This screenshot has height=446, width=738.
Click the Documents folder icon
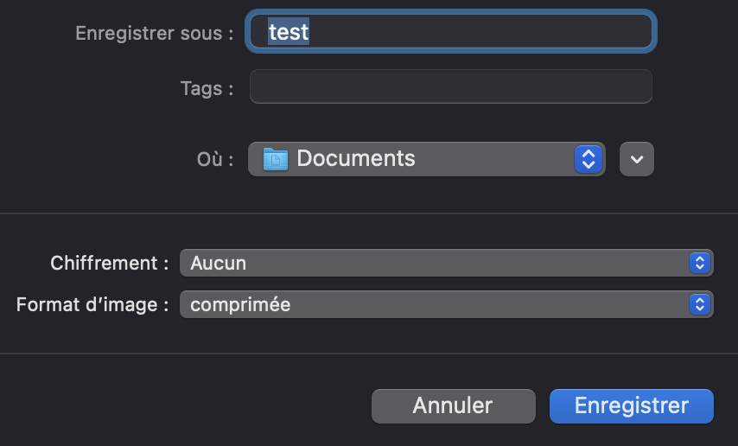276,159
